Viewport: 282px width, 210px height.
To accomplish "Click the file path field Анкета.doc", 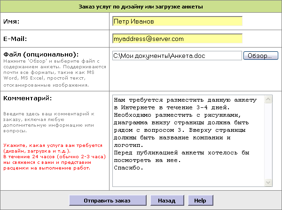I will (x=177, y=56).
